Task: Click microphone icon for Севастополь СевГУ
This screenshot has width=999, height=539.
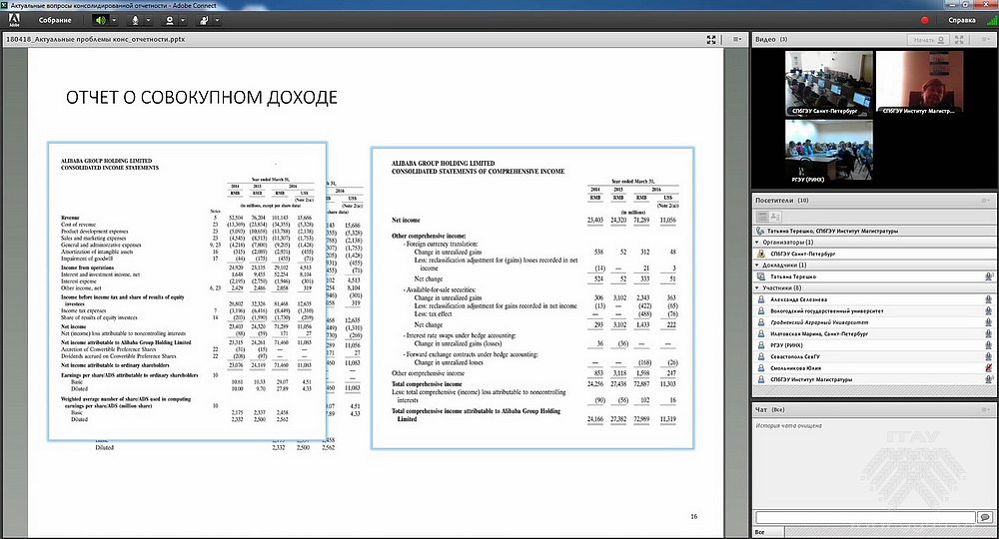Action: point(988,357)
